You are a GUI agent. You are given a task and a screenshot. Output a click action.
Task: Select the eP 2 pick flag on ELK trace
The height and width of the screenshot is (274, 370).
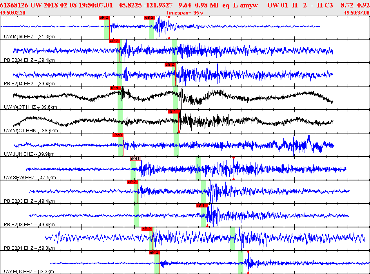pyautogui.click(x=154, y=252)
